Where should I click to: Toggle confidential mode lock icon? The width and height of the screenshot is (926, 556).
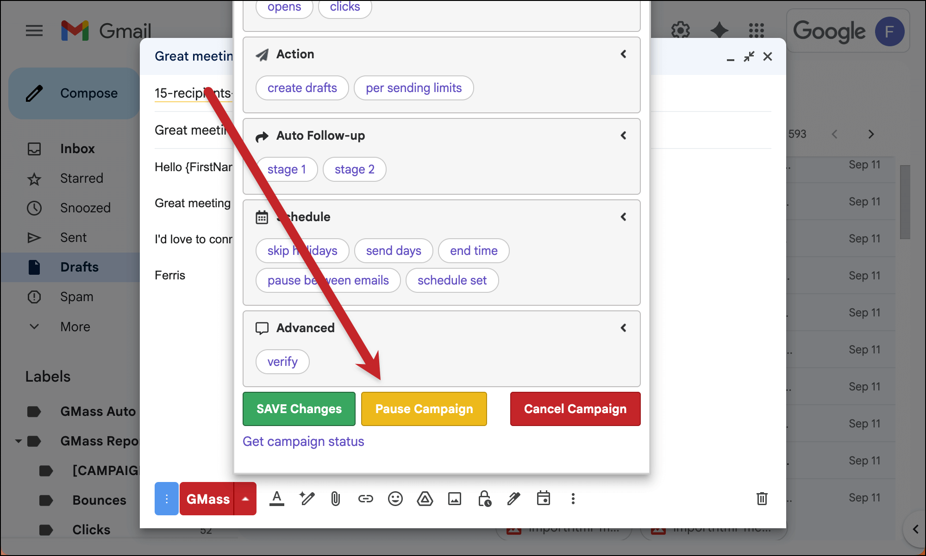coord(484,499)
